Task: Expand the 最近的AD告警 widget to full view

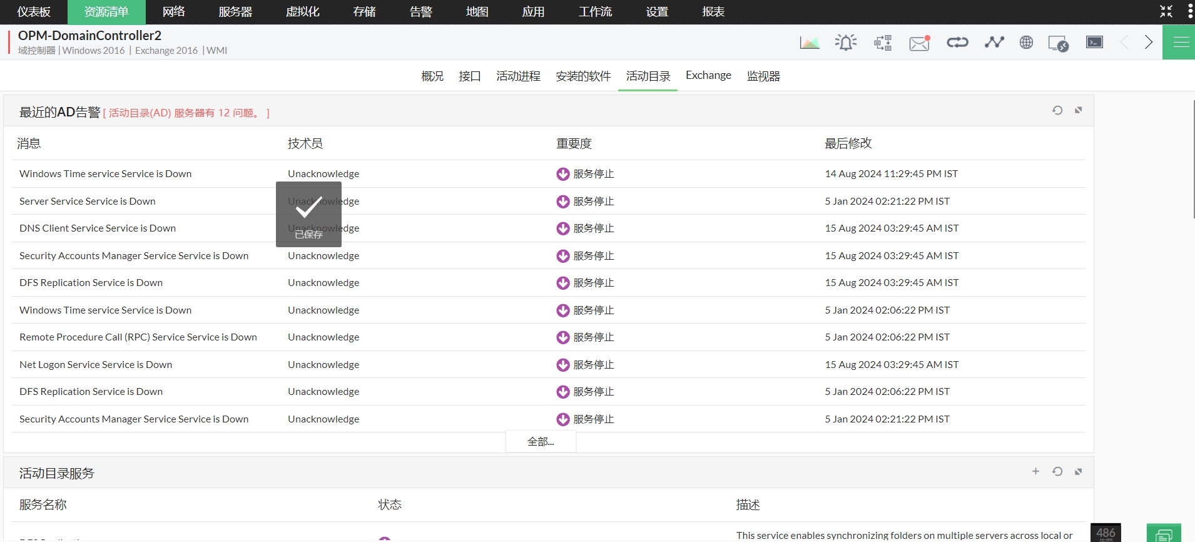Action: [x=1079, y=111]
